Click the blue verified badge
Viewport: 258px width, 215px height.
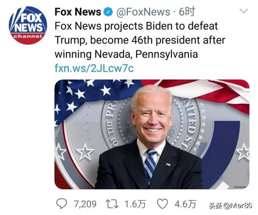[108, 12]
